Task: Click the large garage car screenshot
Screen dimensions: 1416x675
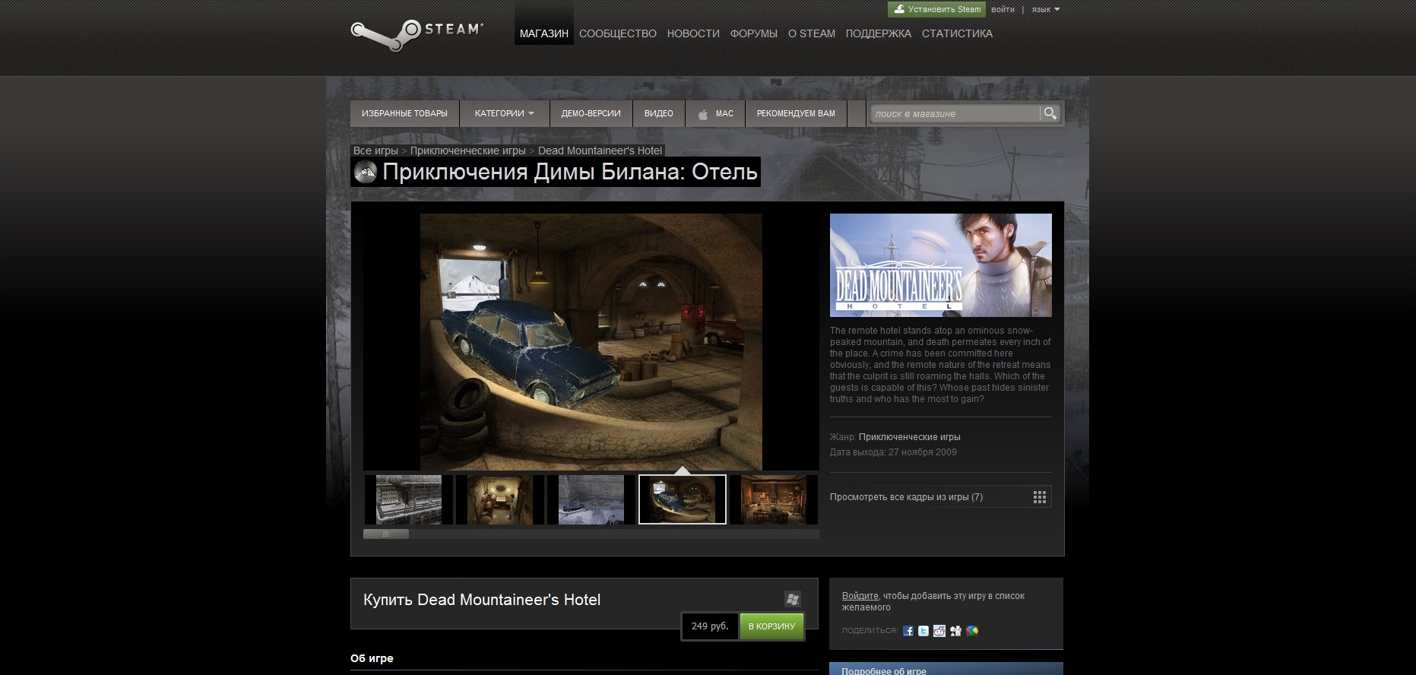Action: click(x=591, y=342)
